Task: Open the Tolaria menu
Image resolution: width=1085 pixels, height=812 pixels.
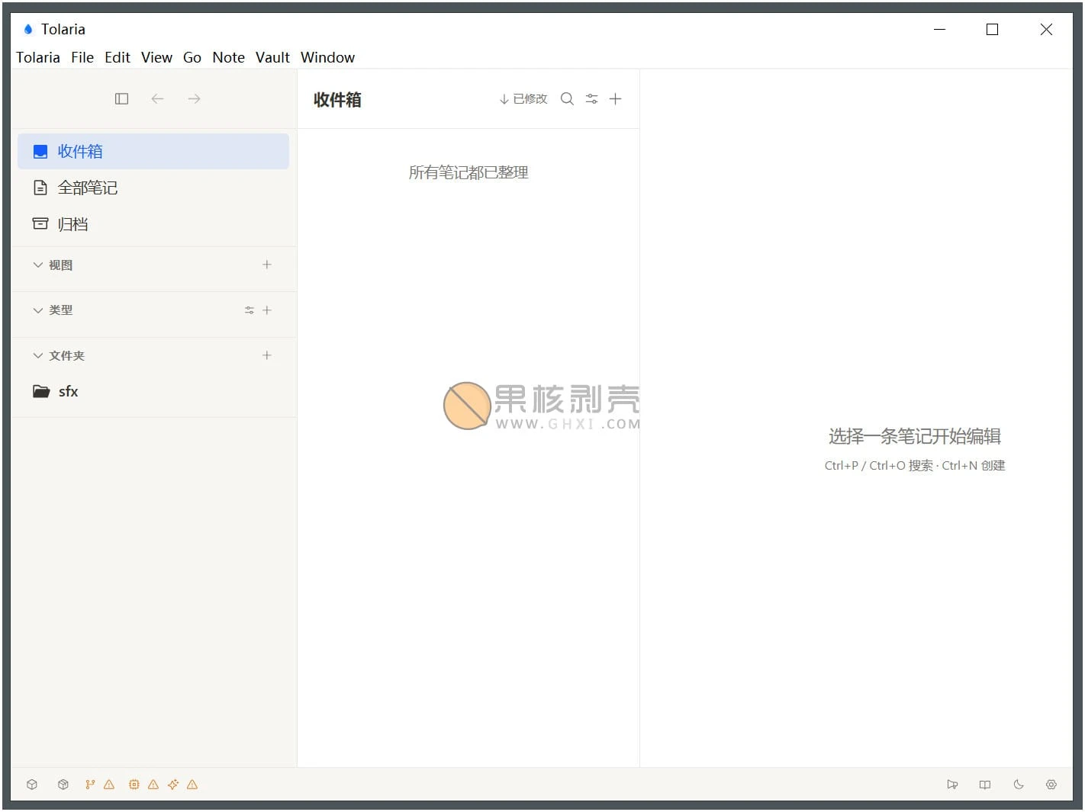Action: coord(38,57)
